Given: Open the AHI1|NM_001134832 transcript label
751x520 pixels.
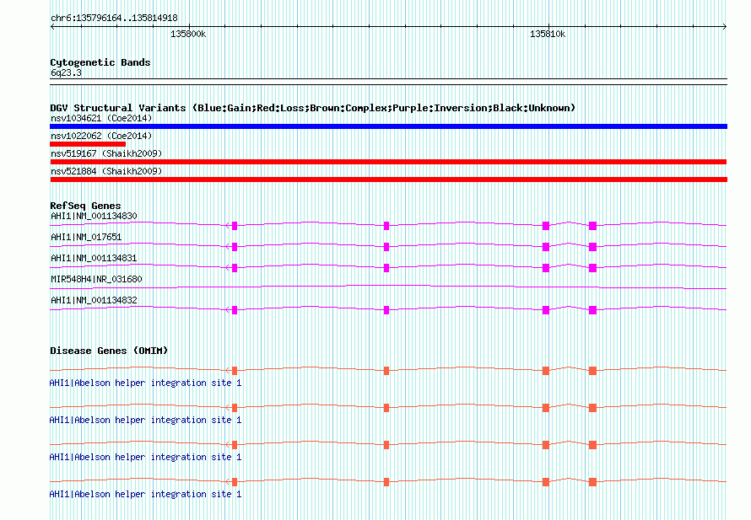Looking at the screenshot, I should [94, 300].
